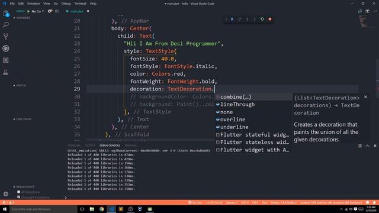Image resolution: width=379 pixels, height=213 pixels.
Task: Open the Go menu
Action: [x=56, y=4]
